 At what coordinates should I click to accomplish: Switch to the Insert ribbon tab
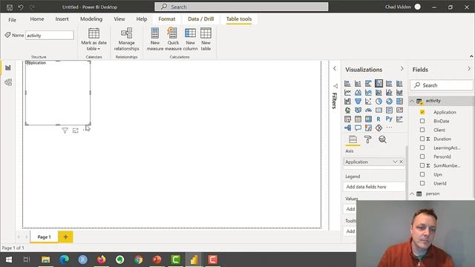(x=62, y=19)
